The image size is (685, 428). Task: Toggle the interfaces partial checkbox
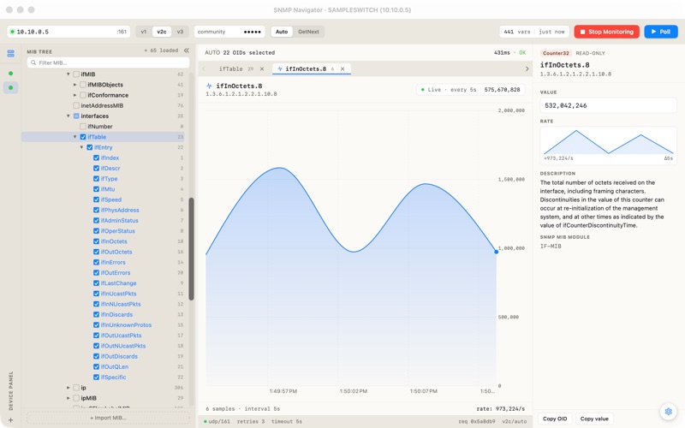coord(76,116)
